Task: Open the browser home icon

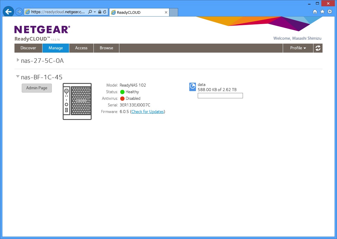Action: click(x=315, y=12)
